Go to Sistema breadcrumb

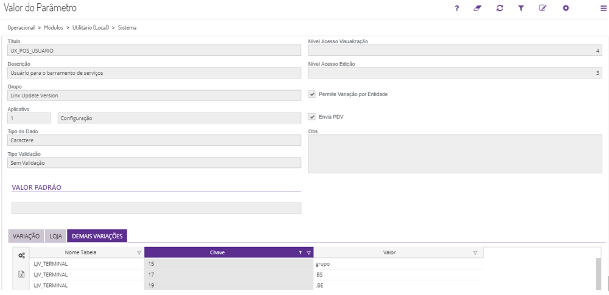click(127, 27)
